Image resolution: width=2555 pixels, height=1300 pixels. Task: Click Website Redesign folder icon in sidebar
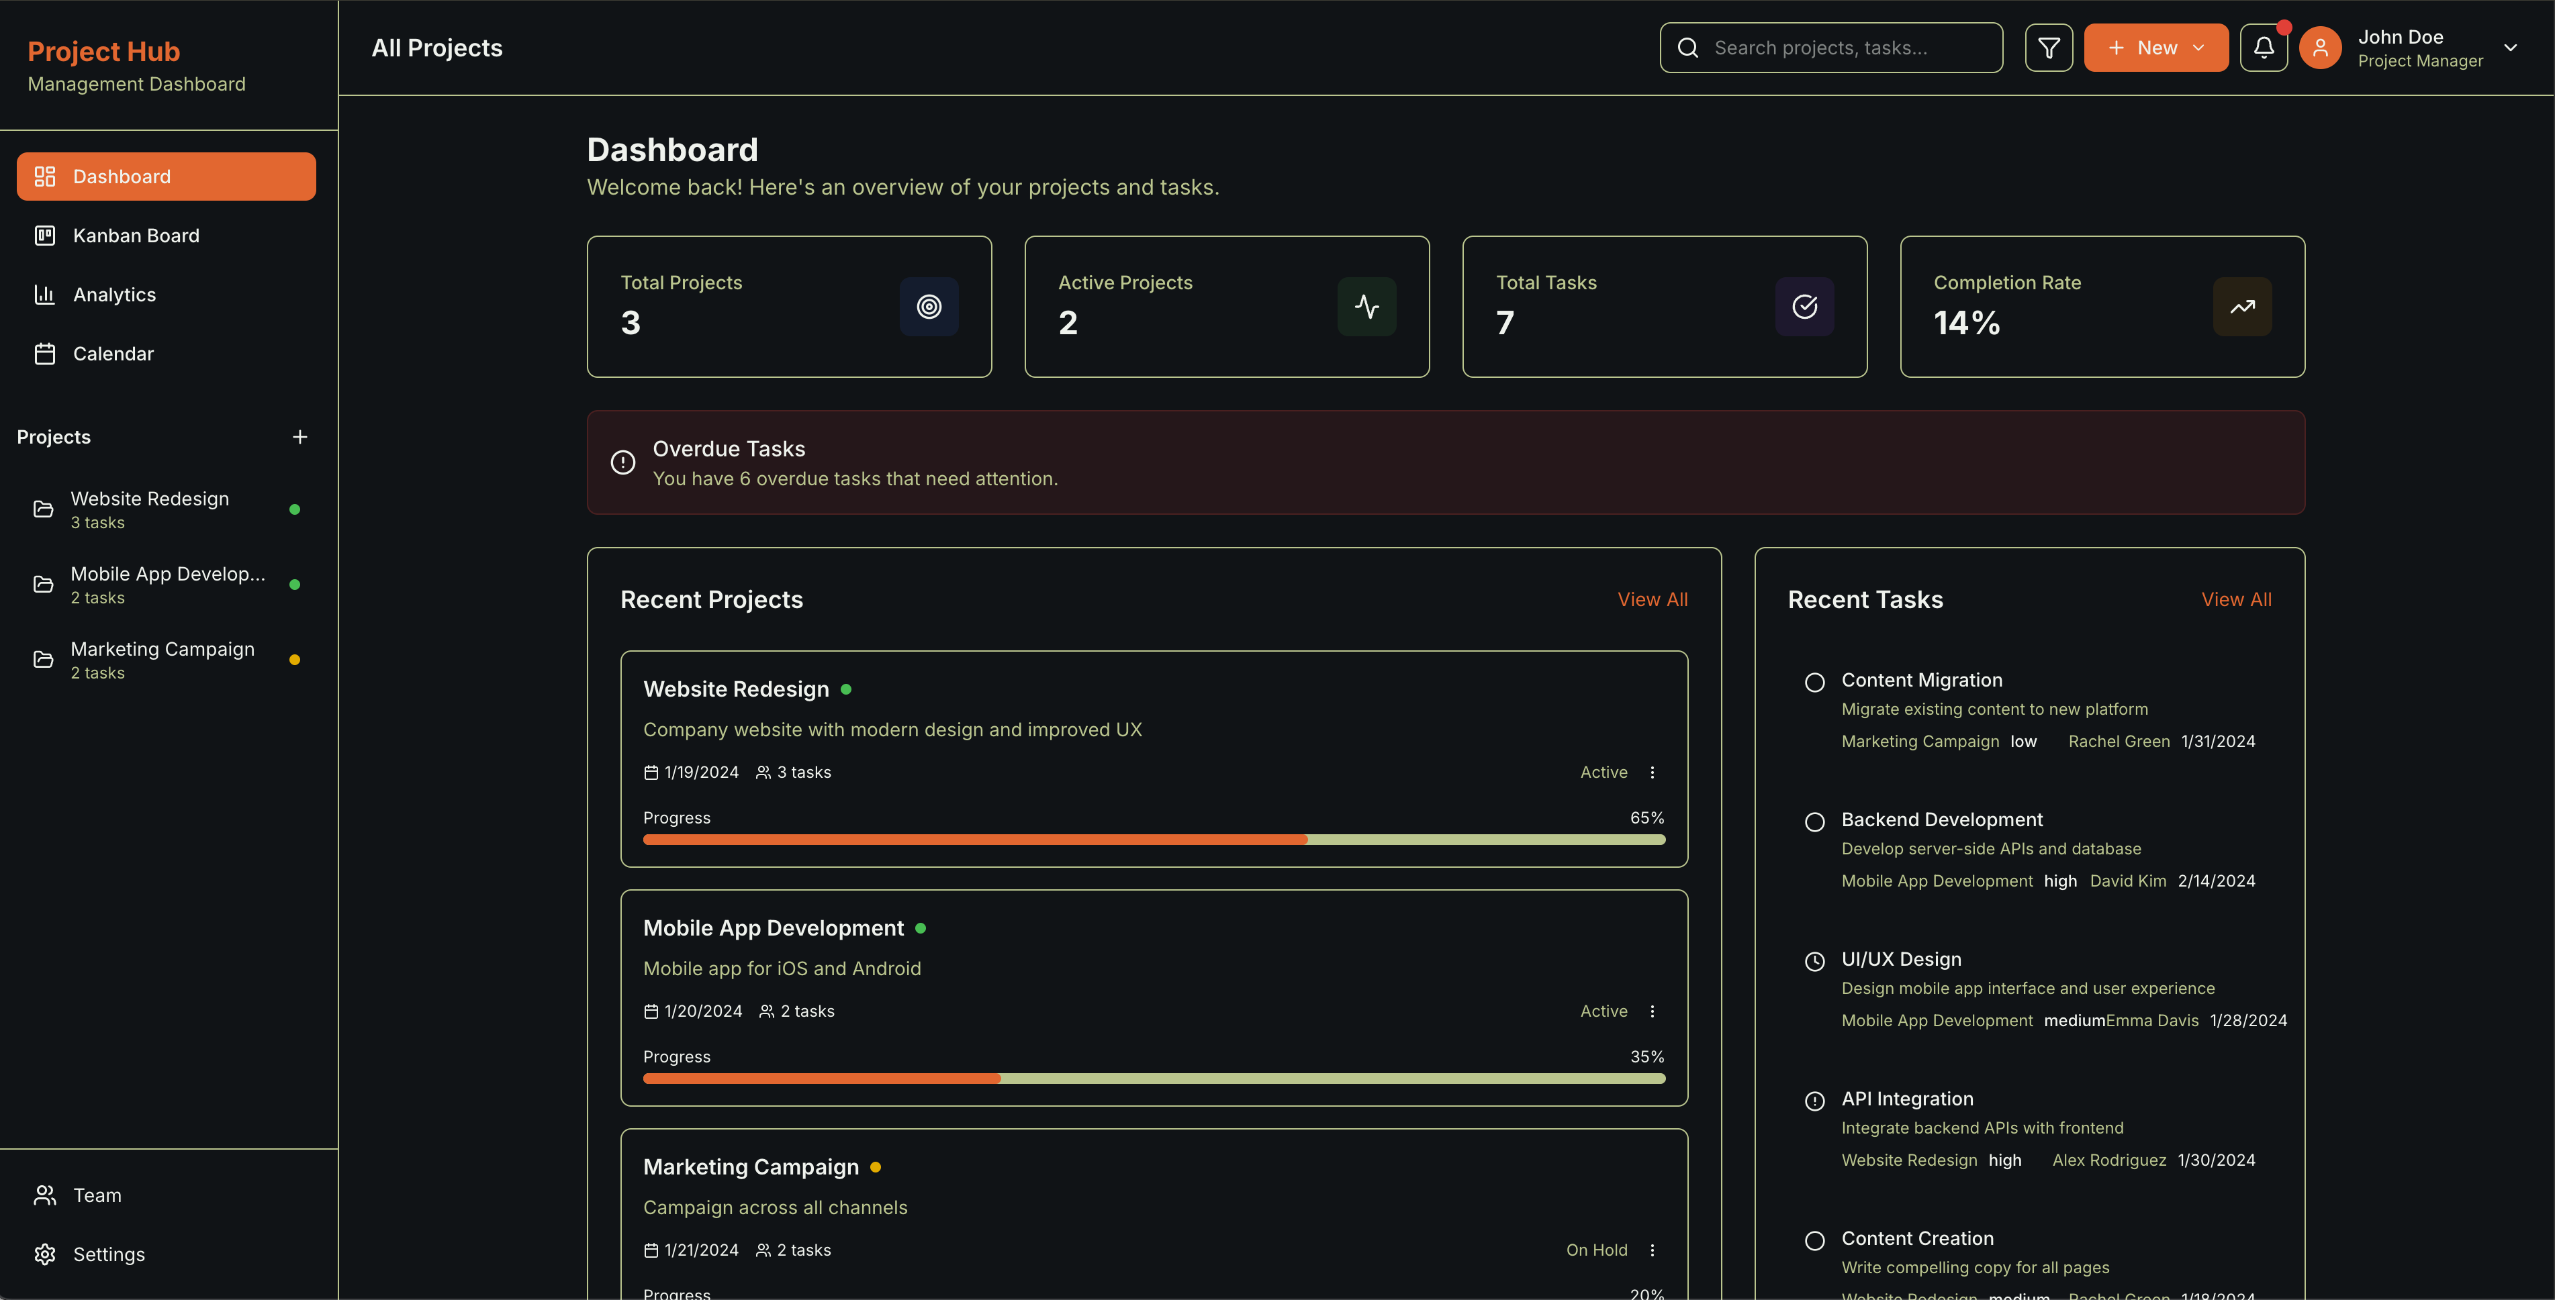click(x=44, y=509)
